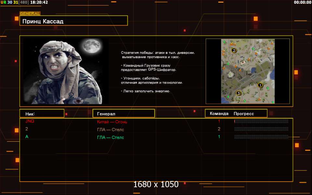
Task: Click start position marker 1 on the minimap
Action: [260, 85]
